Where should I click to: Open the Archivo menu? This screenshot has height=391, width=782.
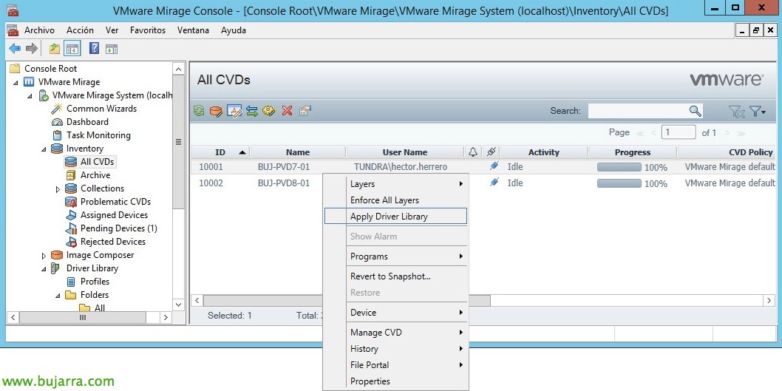coord(39,30)
